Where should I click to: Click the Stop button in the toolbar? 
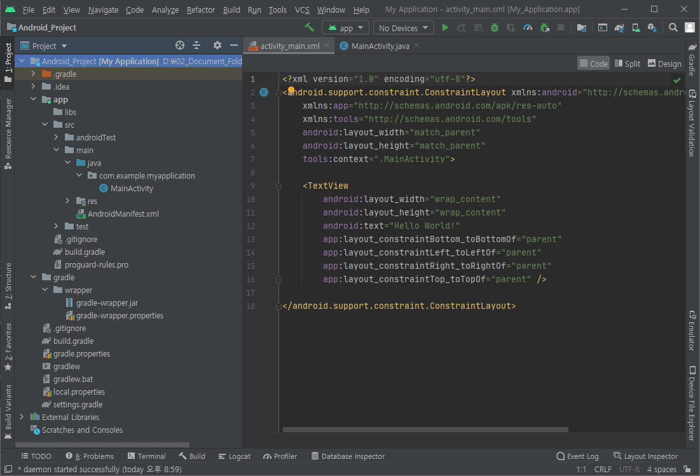point(561,28)
